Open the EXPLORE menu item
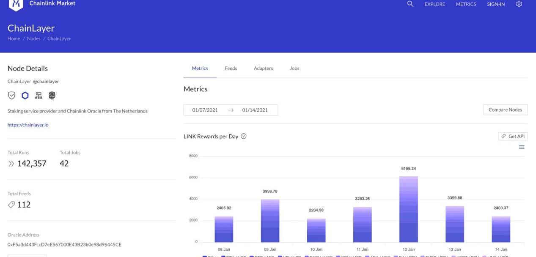Image resolution: width=536 pixels, height=257 pixels. pos(434,4)
